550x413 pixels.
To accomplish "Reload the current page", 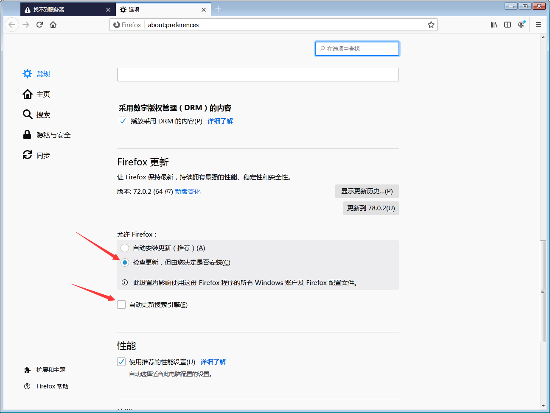I will [39, 25].
